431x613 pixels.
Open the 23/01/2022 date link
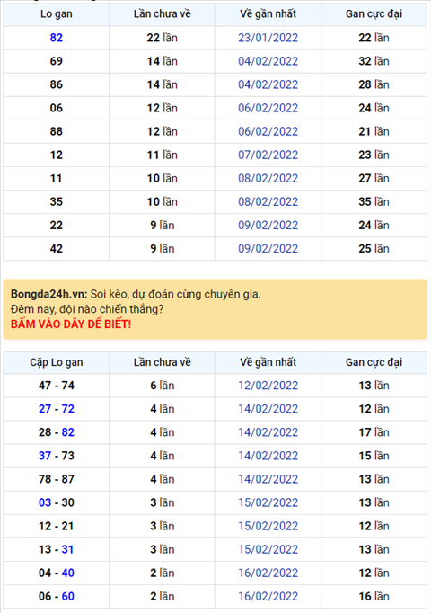pos(268,38)
